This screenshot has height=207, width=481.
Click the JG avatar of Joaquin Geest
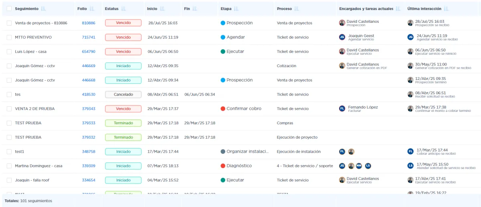(342, 37)
